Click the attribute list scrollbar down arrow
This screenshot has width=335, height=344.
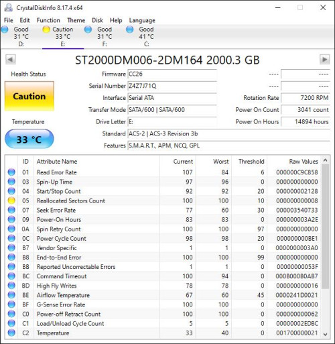pyautogui.click(x=325, y=334)
